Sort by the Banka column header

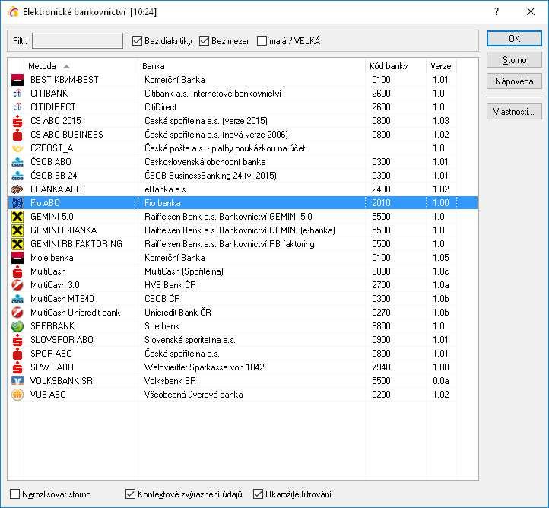coord(252,66)
